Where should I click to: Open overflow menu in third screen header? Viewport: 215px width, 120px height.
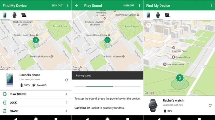[211, 6]
